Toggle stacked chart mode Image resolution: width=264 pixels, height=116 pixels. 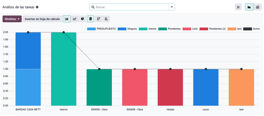[x=91, y=19]
